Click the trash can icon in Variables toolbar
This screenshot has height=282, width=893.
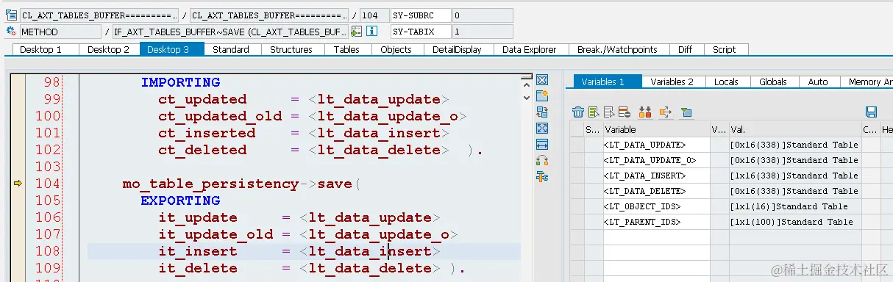[579, 112]
